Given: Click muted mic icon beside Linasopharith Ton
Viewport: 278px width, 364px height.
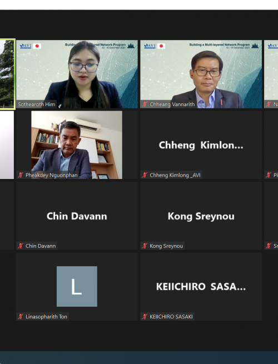Looking at the screenshot, I should click(x=21, y=316).
